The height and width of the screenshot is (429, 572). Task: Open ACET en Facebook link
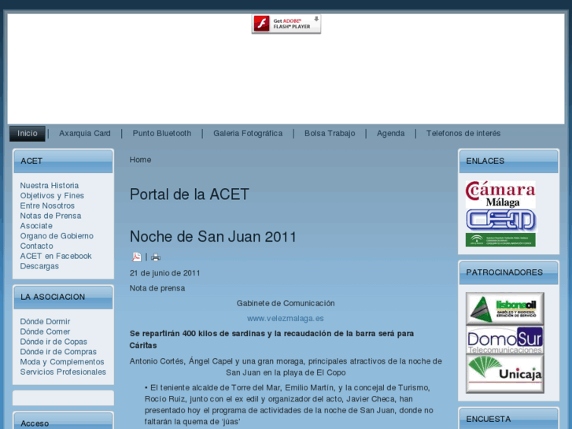coord(56,257)
